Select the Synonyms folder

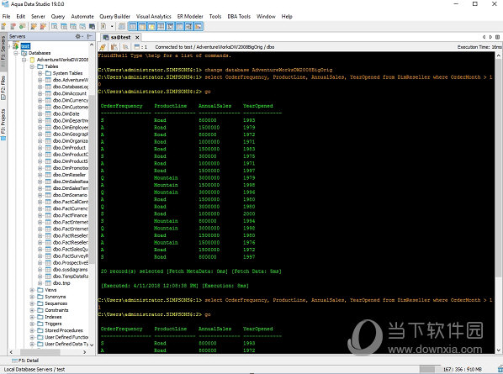tap(56, 297)
